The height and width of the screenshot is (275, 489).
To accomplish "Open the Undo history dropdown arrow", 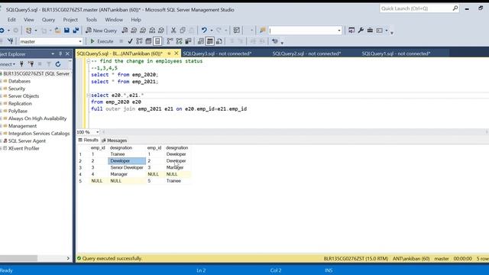I will click(x=212, y=31).
